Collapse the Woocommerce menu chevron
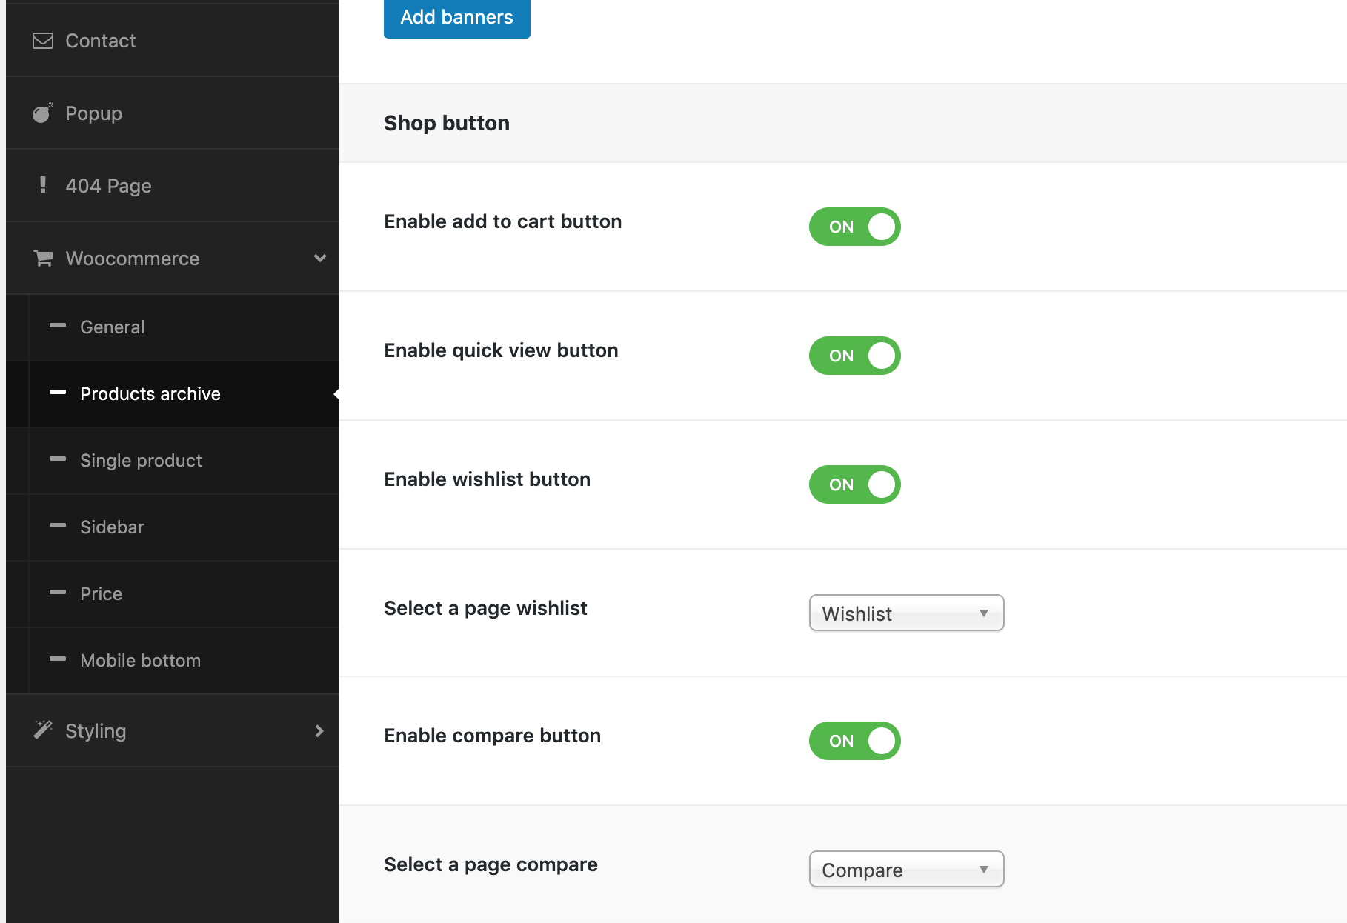This screenshot has width=1347, height=923. tap(320, 259)
